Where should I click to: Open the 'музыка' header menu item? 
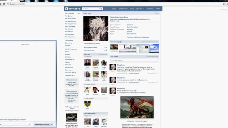(139, 9)
